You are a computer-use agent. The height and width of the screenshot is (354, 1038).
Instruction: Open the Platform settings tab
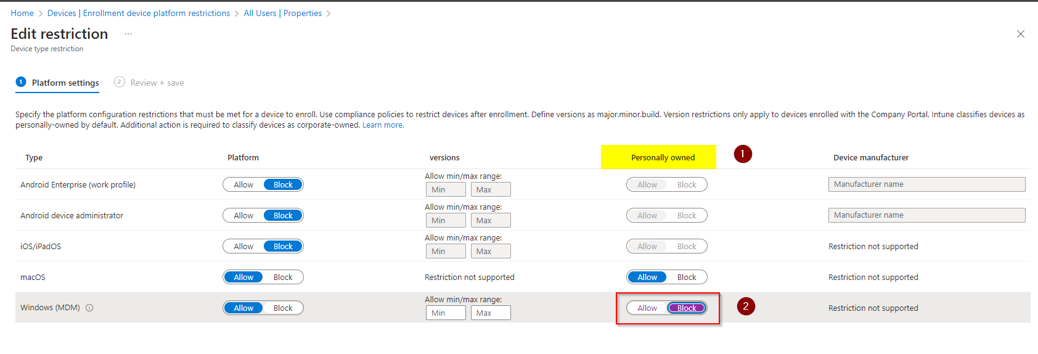tap(65, 83)
